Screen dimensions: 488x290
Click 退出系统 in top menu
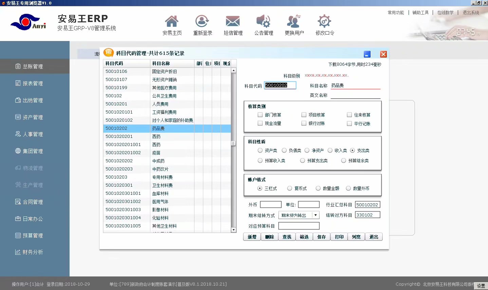[x=471, y=13]
